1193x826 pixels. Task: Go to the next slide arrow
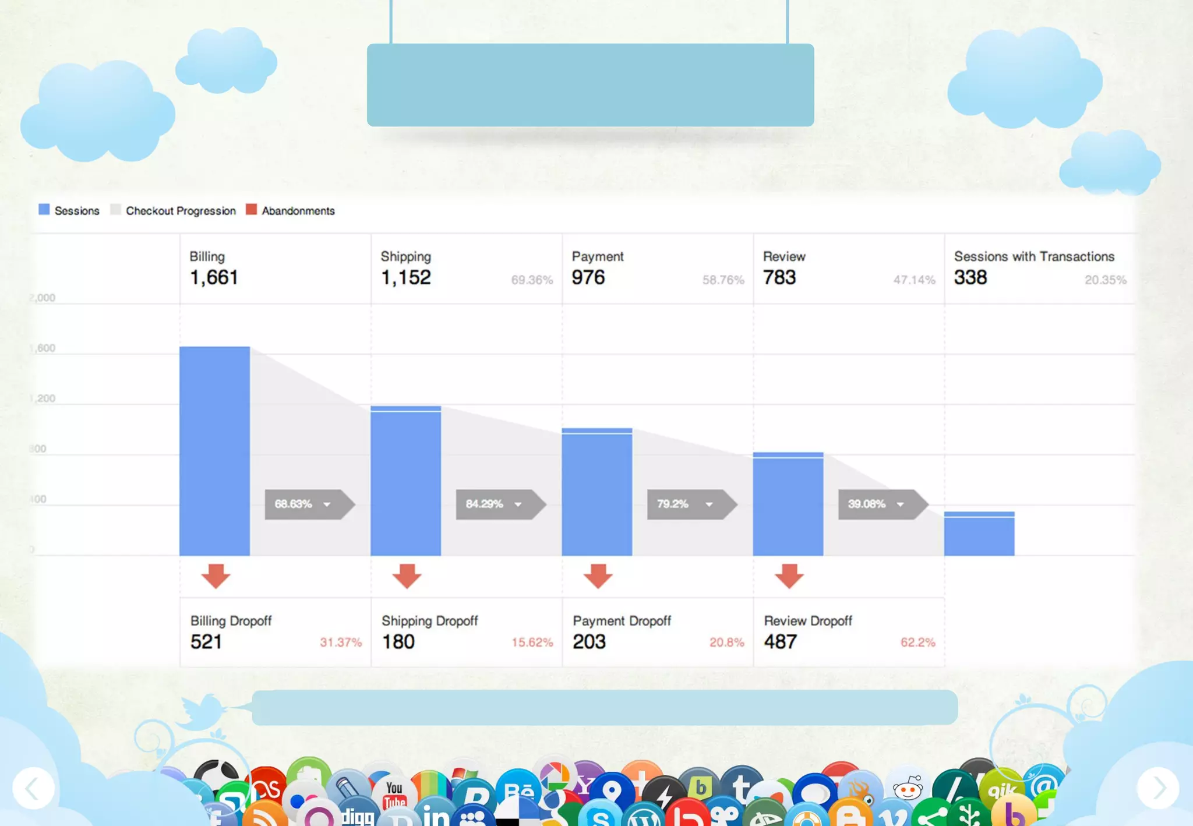[x=1158, y=788]
